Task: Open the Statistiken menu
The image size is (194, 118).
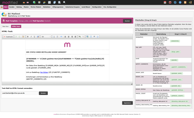Action: point(47,7)
